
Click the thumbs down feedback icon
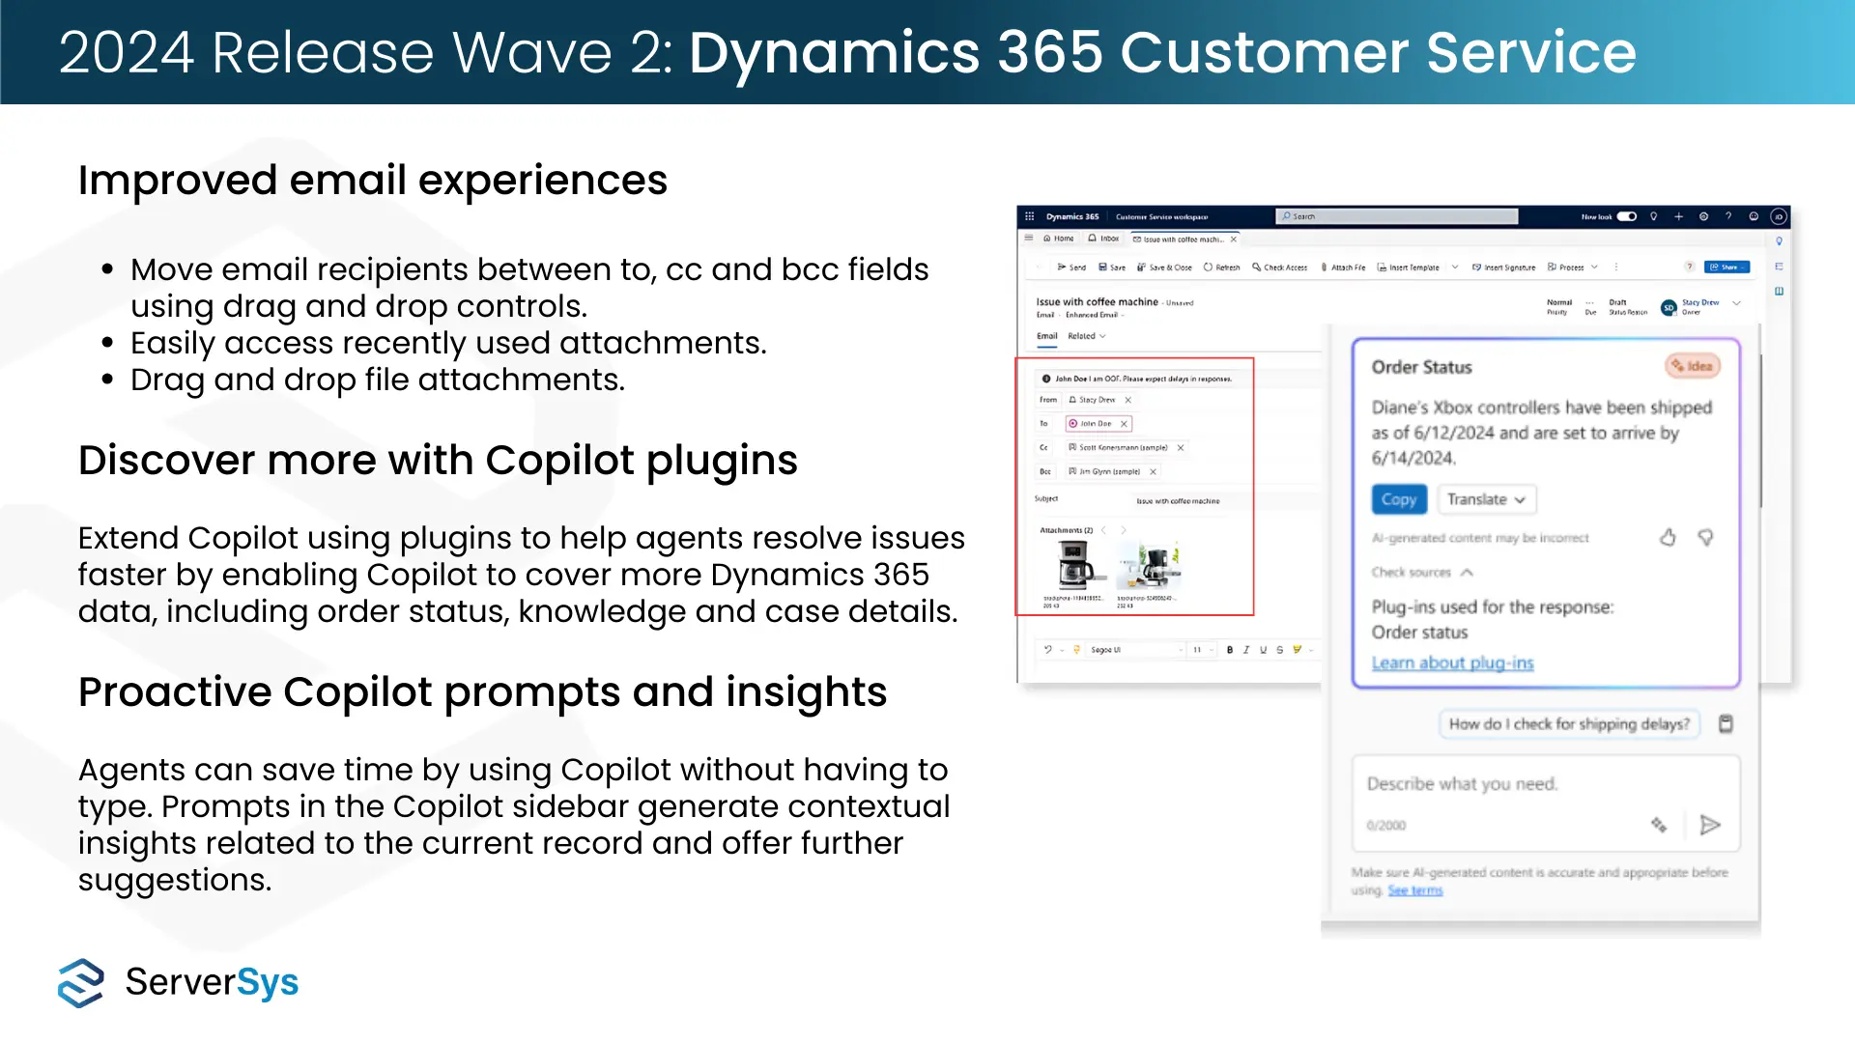point(1705,538)
